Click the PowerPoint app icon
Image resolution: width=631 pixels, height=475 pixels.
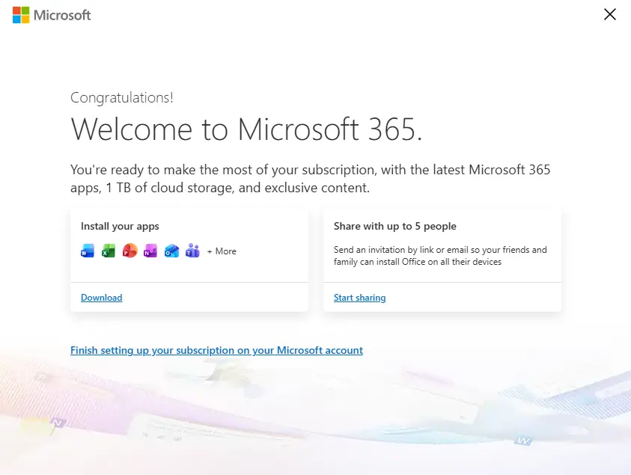pos(129,251)
